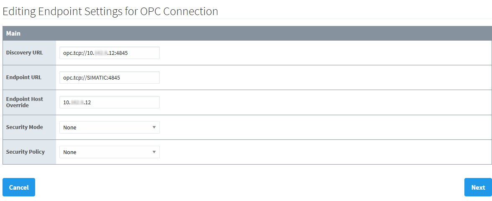Click the Security Policy dropdown arrow
The height and width of the screenshot is (201, 492).
[x=154, y=152]
